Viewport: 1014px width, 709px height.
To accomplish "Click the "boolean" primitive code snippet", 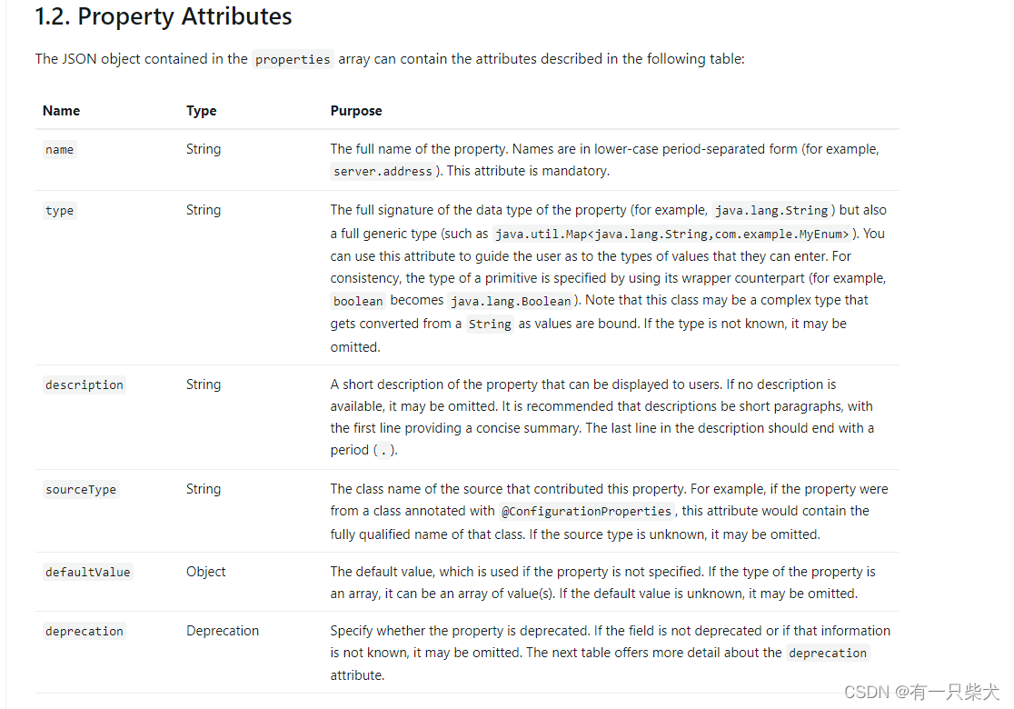I will pyautogui.click(x=358, y=301).
